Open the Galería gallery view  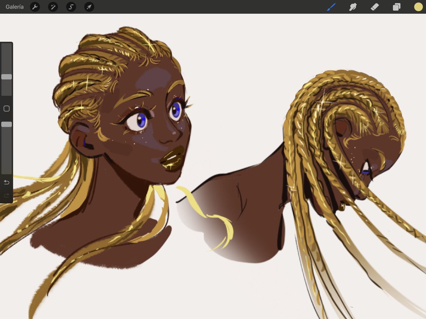click(x=15, y=7)
